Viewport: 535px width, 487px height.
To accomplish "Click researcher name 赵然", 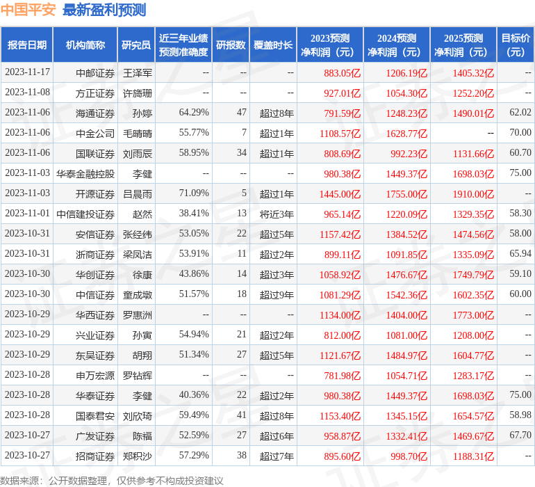I will [x=142, y=214].
